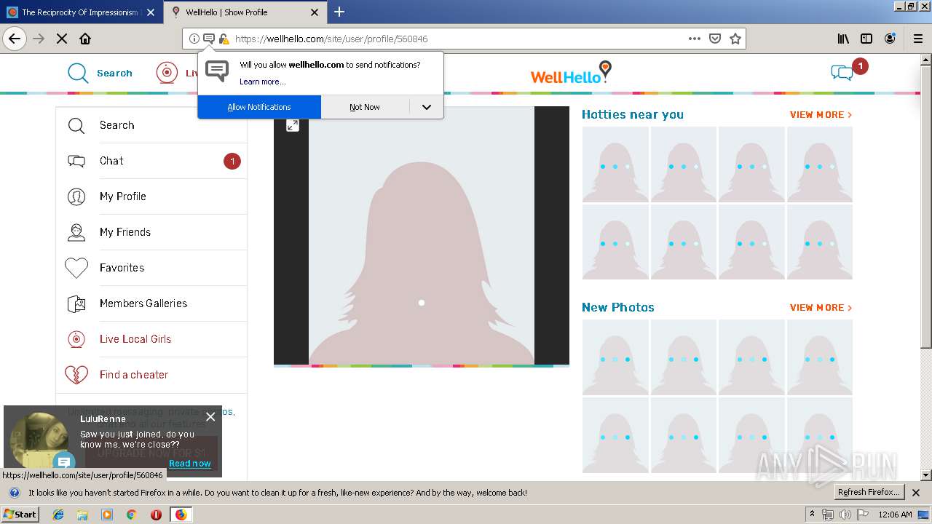Open first thumbnail under New Photos
Image resolution: width=932 pixels, height=524 pixels.
(x=615, y=357)
